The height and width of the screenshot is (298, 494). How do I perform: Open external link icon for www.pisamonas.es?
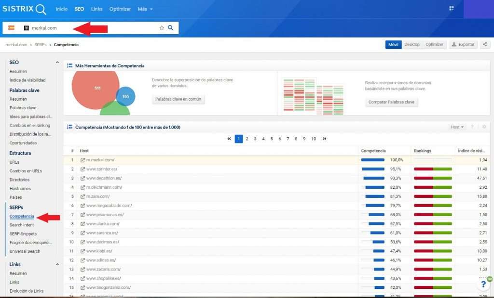[82, 215]
